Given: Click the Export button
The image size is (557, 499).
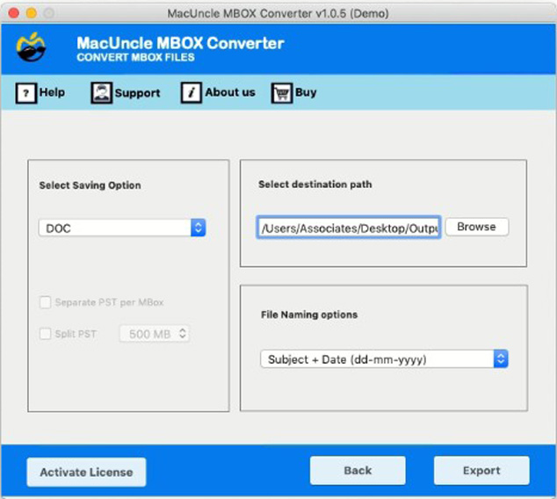Looking at the screenshot, I should point(481,470).
